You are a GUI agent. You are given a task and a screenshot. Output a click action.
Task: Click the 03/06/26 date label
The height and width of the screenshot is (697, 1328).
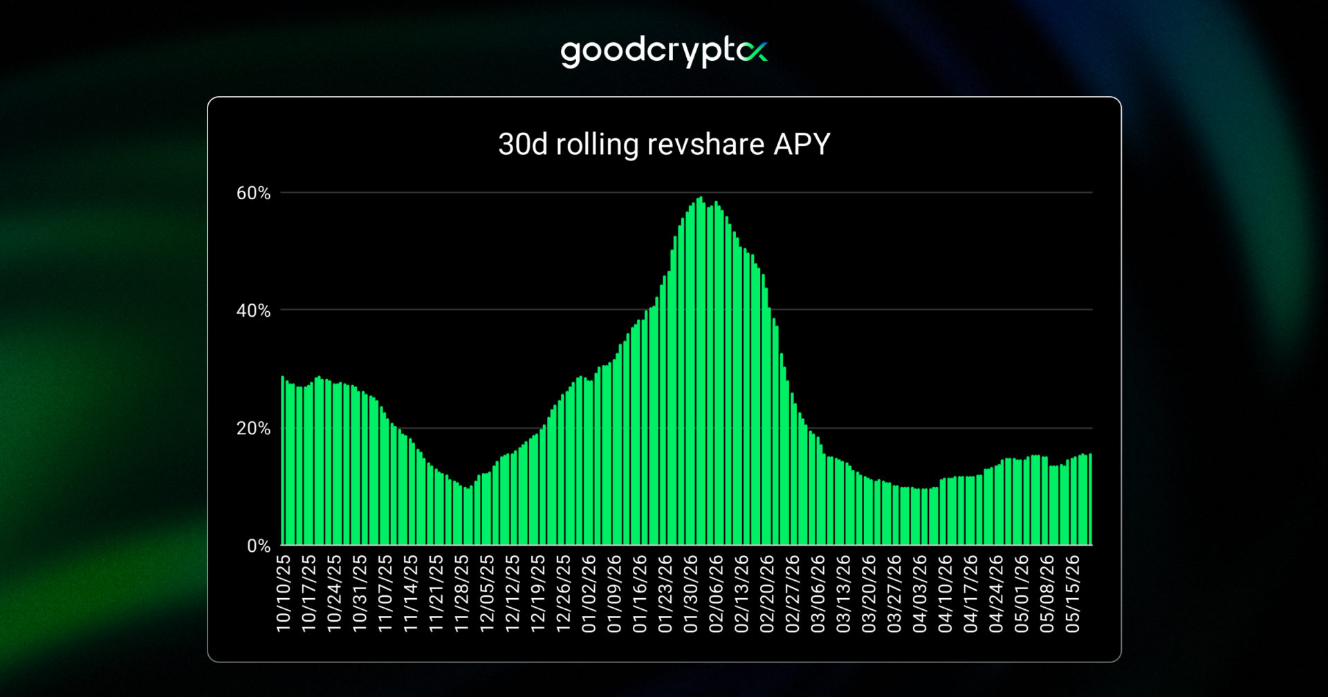point(818,593)
